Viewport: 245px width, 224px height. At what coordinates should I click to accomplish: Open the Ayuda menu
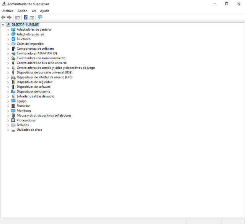click(44, 11)
